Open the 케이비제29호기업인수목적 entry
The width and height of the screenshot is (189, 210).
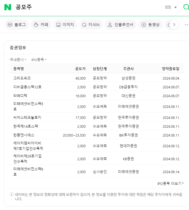[x=27, y=159]
